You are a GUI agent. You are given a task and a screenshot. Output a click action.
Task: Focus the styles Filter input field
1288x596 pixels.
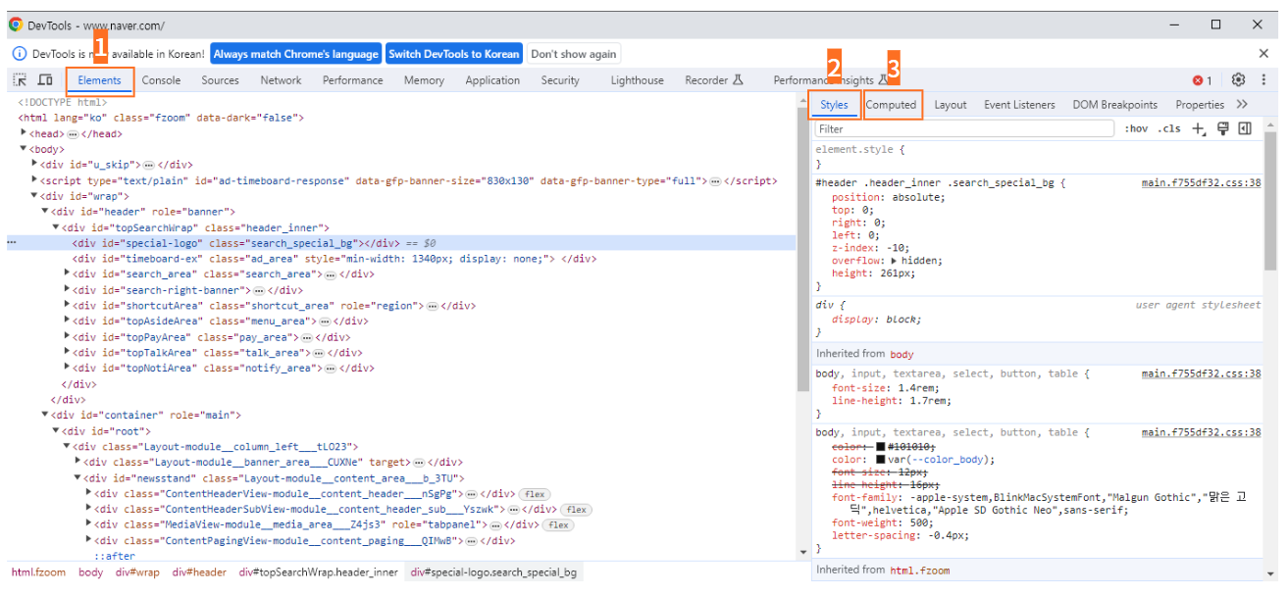point(964,128)
